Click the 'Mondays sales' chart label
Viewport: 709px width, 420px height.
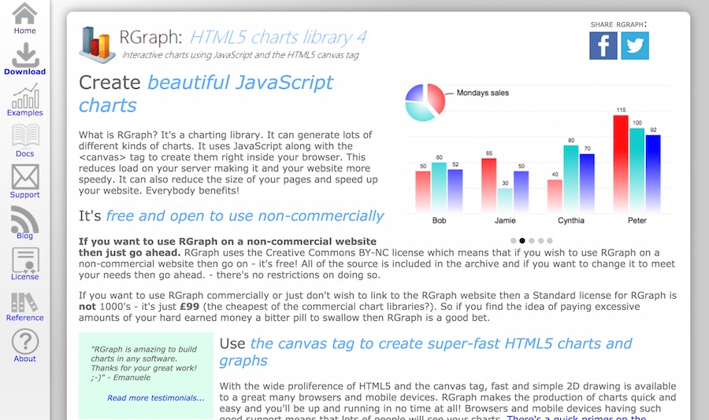coord(482,93)
